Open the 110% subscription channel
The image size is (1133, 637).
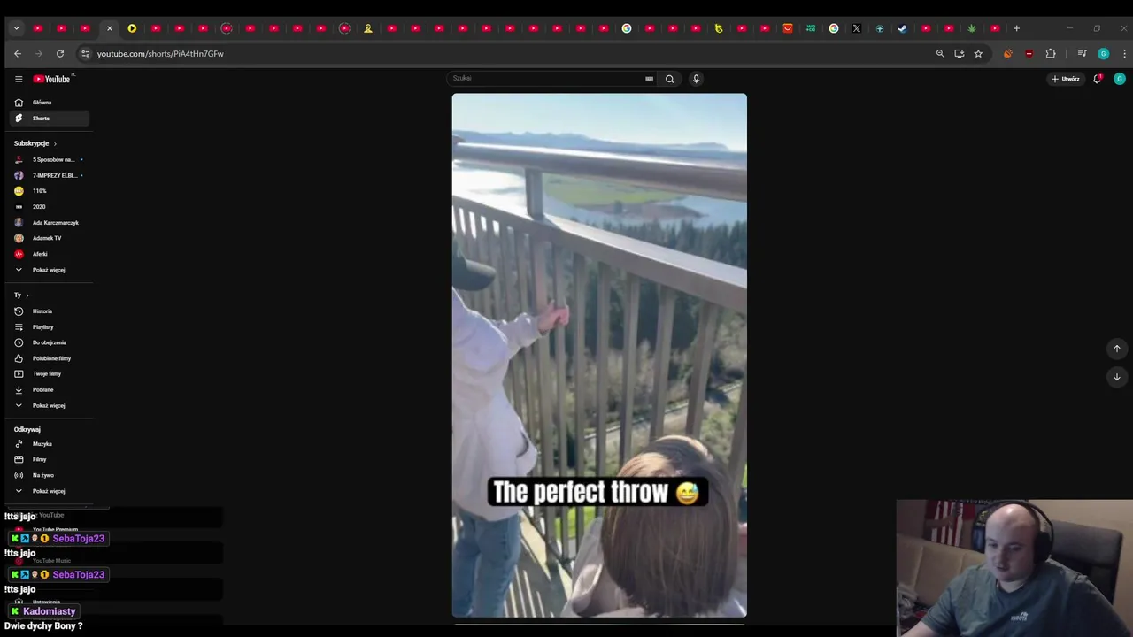click(50, 191)
